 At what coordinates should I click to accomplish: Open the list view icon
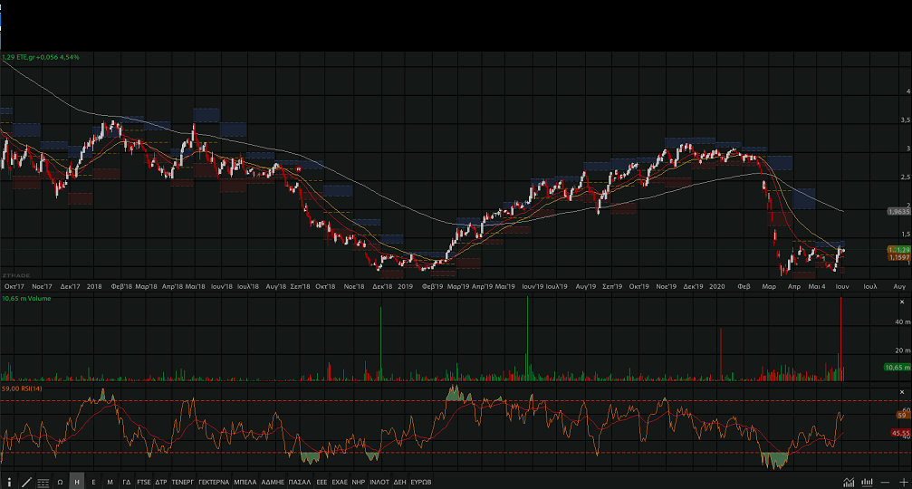click(x=43, y=482)
